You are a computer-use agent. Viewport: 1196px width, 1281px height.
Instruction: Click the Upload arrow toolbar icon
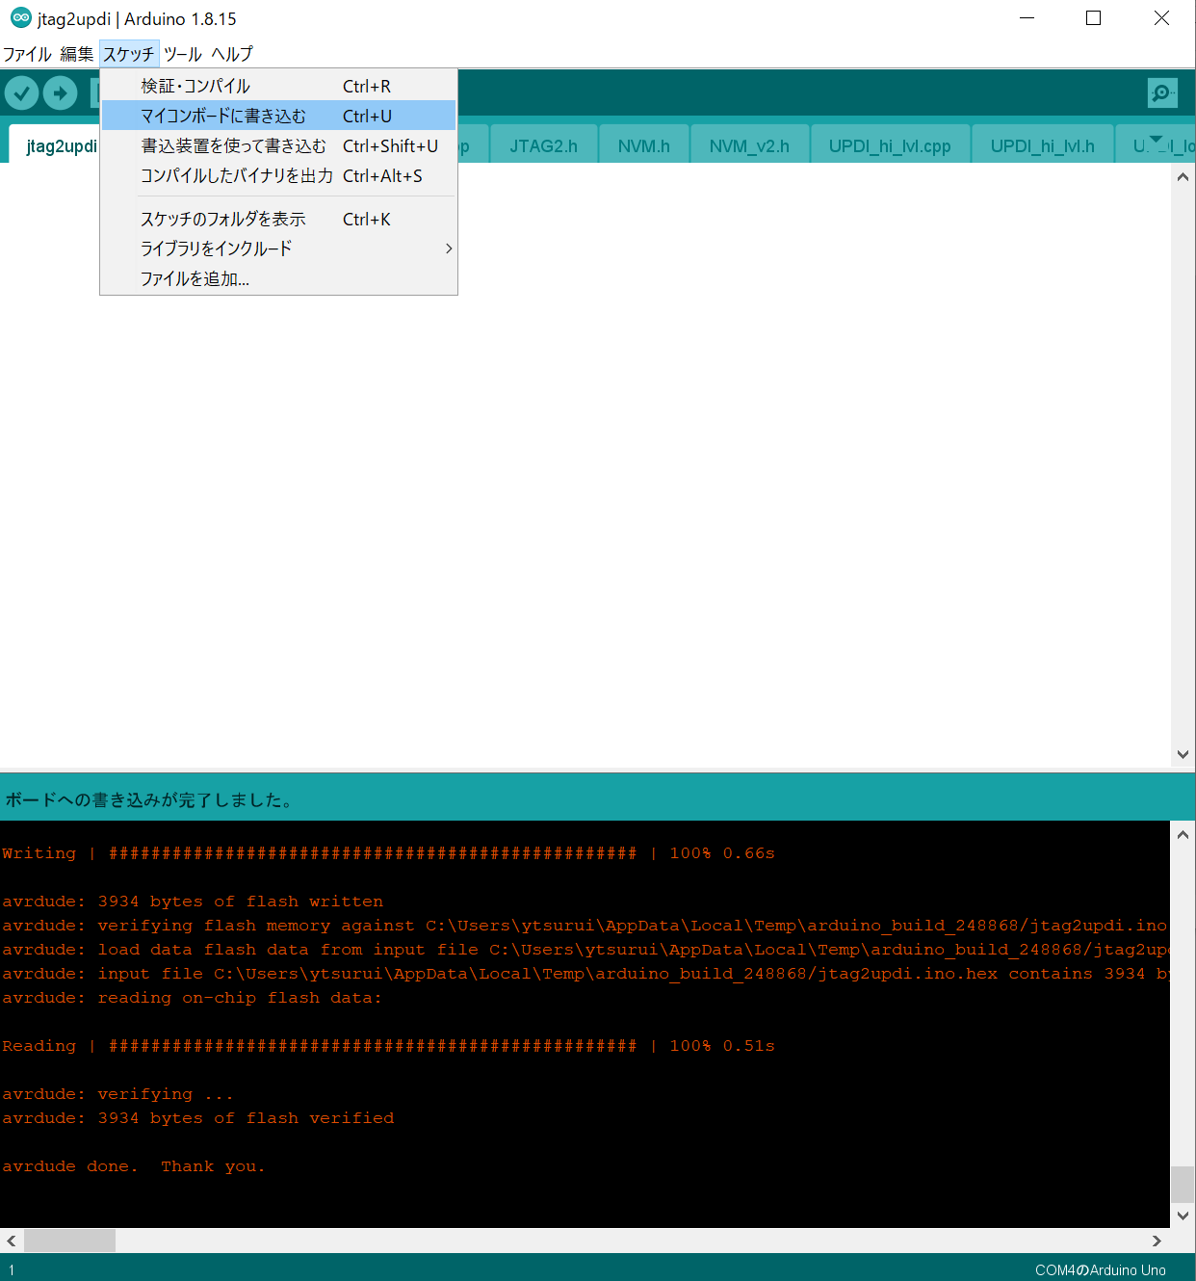tap(61, 93)
